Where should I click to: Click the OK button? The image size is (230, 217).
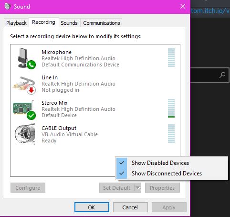[92, 207]
